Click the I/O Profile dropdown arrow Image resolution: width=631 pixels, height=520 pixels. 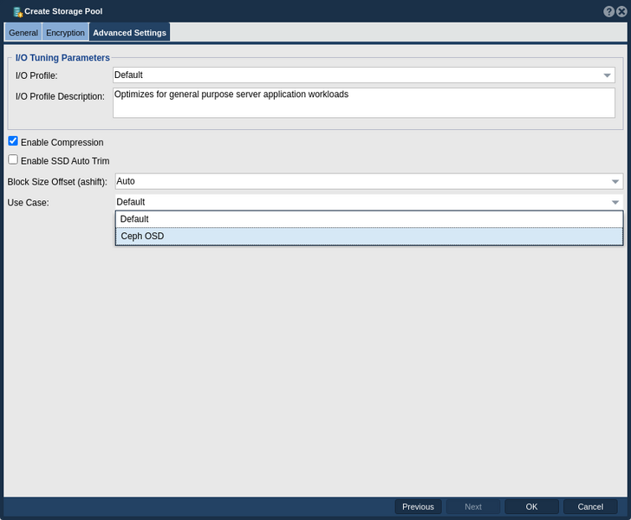coord(607,75)
